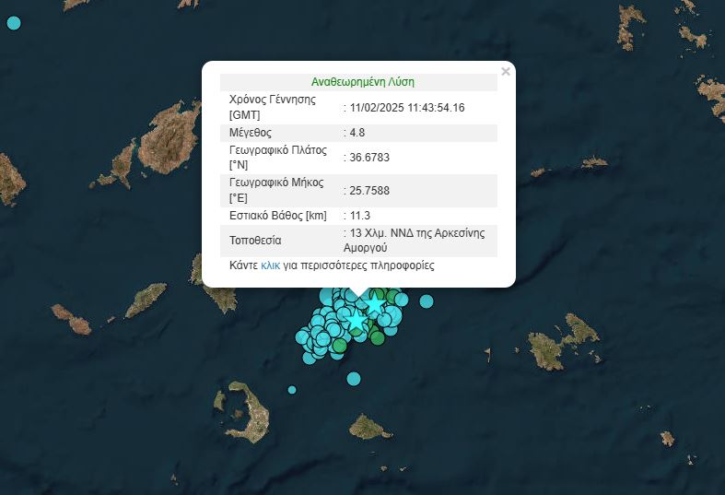This screenshot has height=495, width=725.
Task: Click the small island directly south of the cluster
Action: pos(367,427)
